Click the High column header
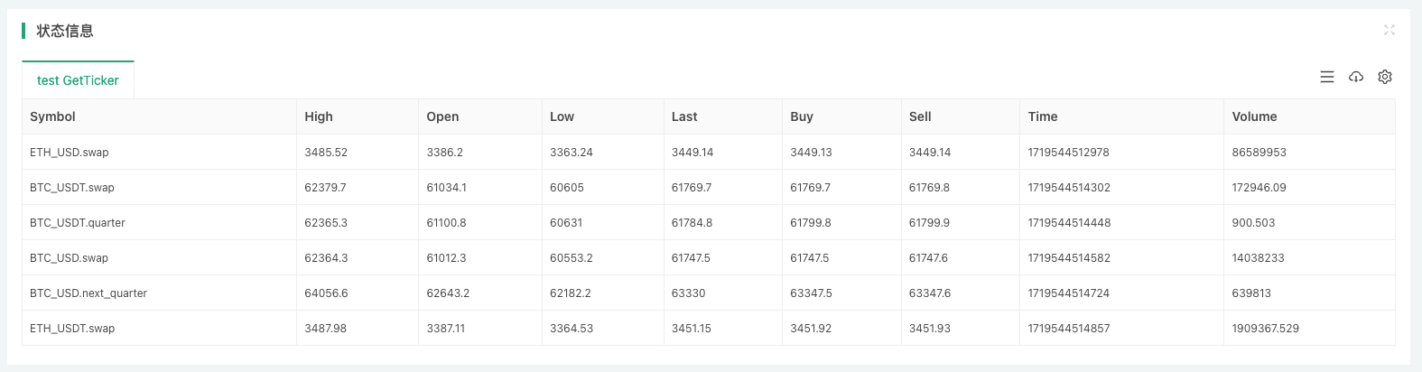 [319, 116]
